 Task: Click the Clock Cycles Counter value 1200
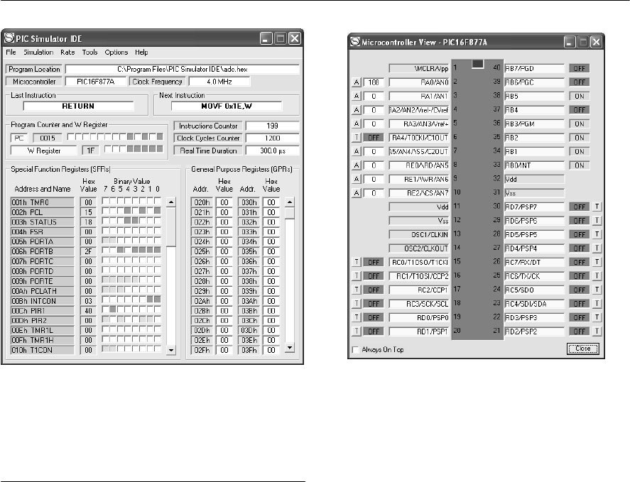pos(273,138)
